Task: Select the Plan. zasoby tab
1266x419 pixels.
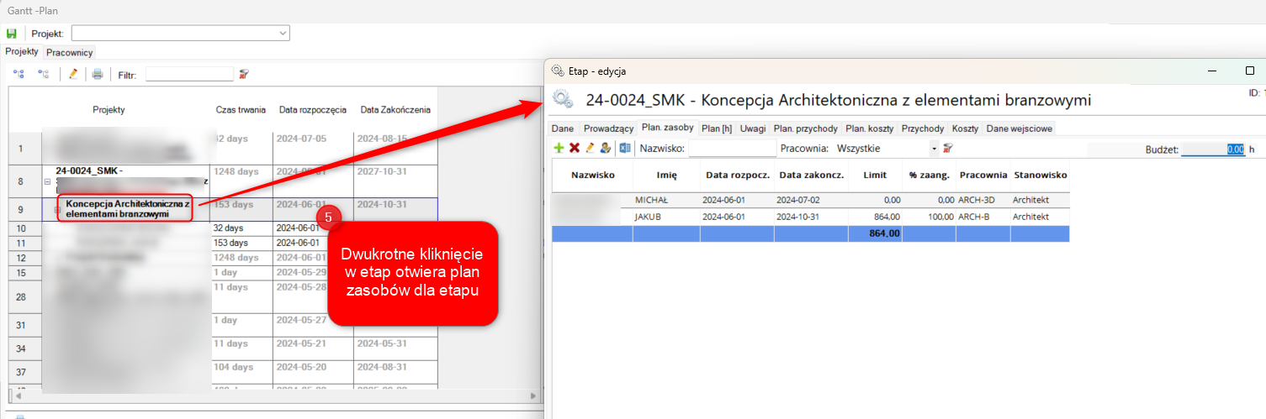Action: [x=667, y=128]
